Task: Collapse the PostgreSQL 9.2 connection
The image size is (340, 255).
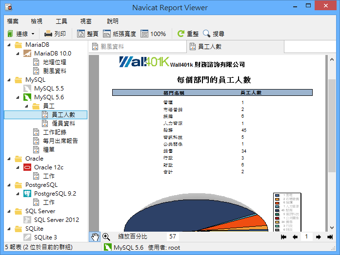Action: click(18, 194)
